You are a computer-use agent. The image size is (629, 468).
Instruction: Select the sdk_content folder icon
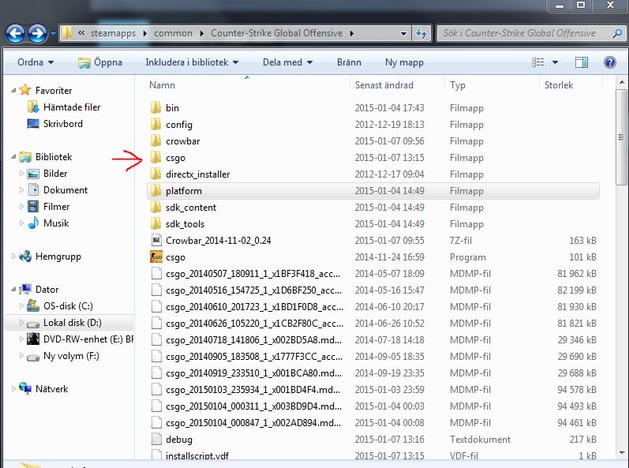(x=155, y=207)
